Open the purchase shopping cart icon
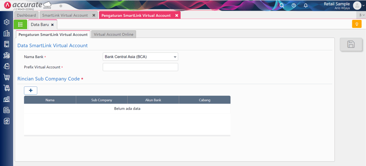Viewport: 366px width, 166px height. pyautogui.click(x=7, y=77)
